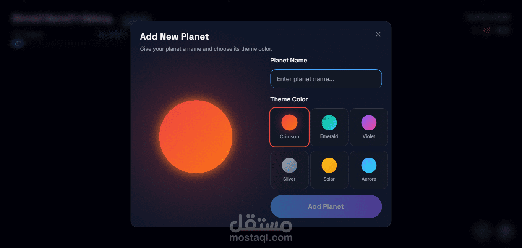The width and height of the screenshot is (522, 248).
Task: Click the blurred left round button at bottom-right
Action: click(483, 231)
